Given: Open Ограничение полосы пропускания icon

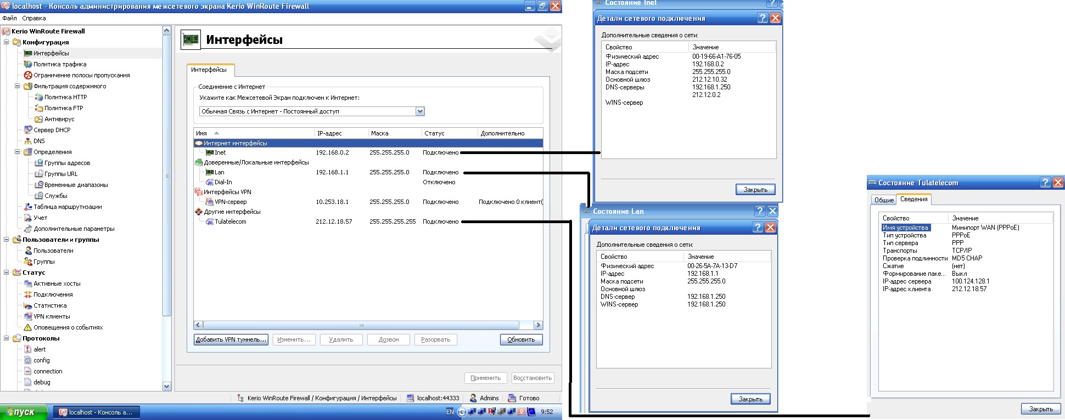Looking at the screenshot, I should click(27, 75).
